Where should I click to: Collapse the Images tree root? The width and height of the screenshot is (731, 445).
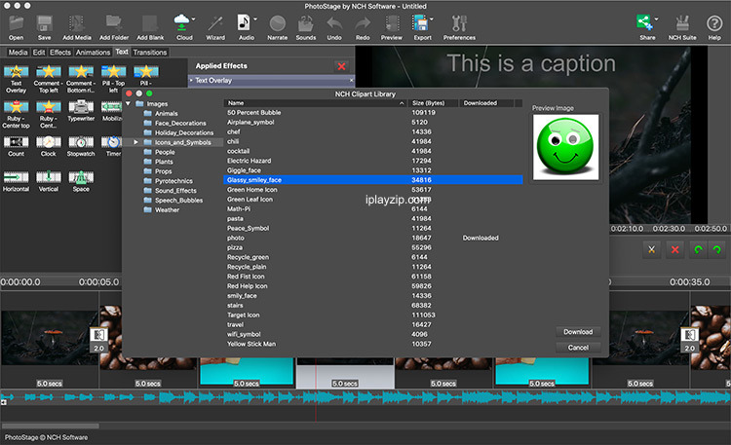[x=129, y=103]
